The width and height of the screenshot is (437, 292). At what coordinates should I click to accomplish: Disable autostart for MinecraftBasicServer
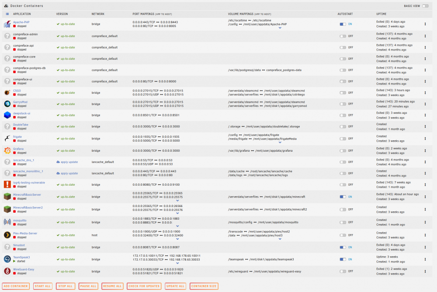click(343, 197)
